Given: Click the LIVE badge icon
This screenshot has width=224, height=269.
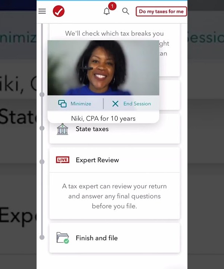Looking at the screenshot, I should click(63, 160).
